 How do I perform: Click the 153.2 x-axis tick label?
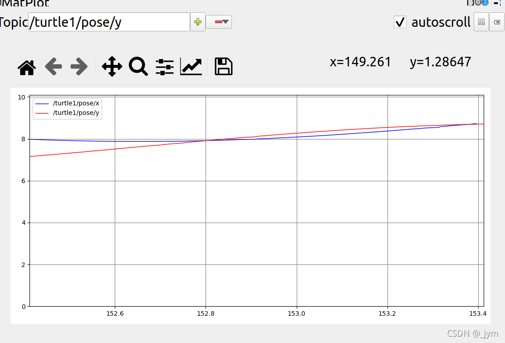(387, 313)
